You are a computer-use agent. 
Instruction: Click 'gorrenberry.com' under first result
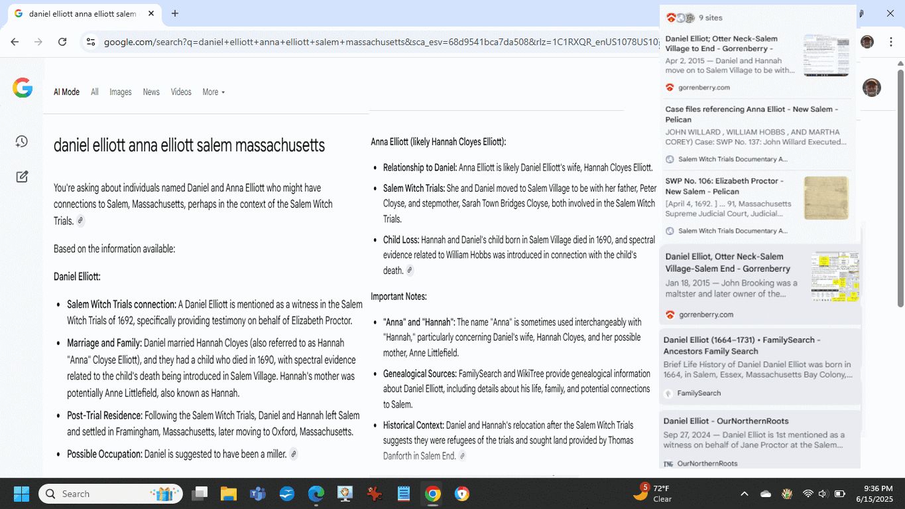704,88
